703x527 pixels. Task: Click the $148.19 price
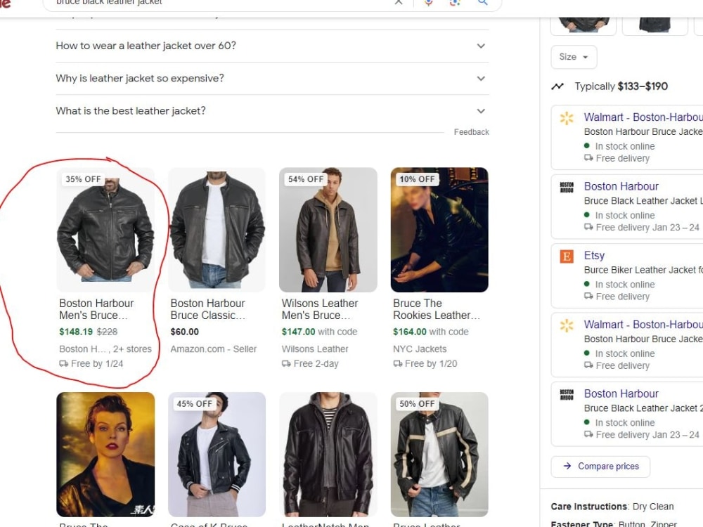(76, 332)
